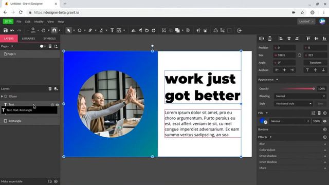This screenshot has width=329, height=185.
Task: Open the hand pan tool
Action: tap(43, 30)
